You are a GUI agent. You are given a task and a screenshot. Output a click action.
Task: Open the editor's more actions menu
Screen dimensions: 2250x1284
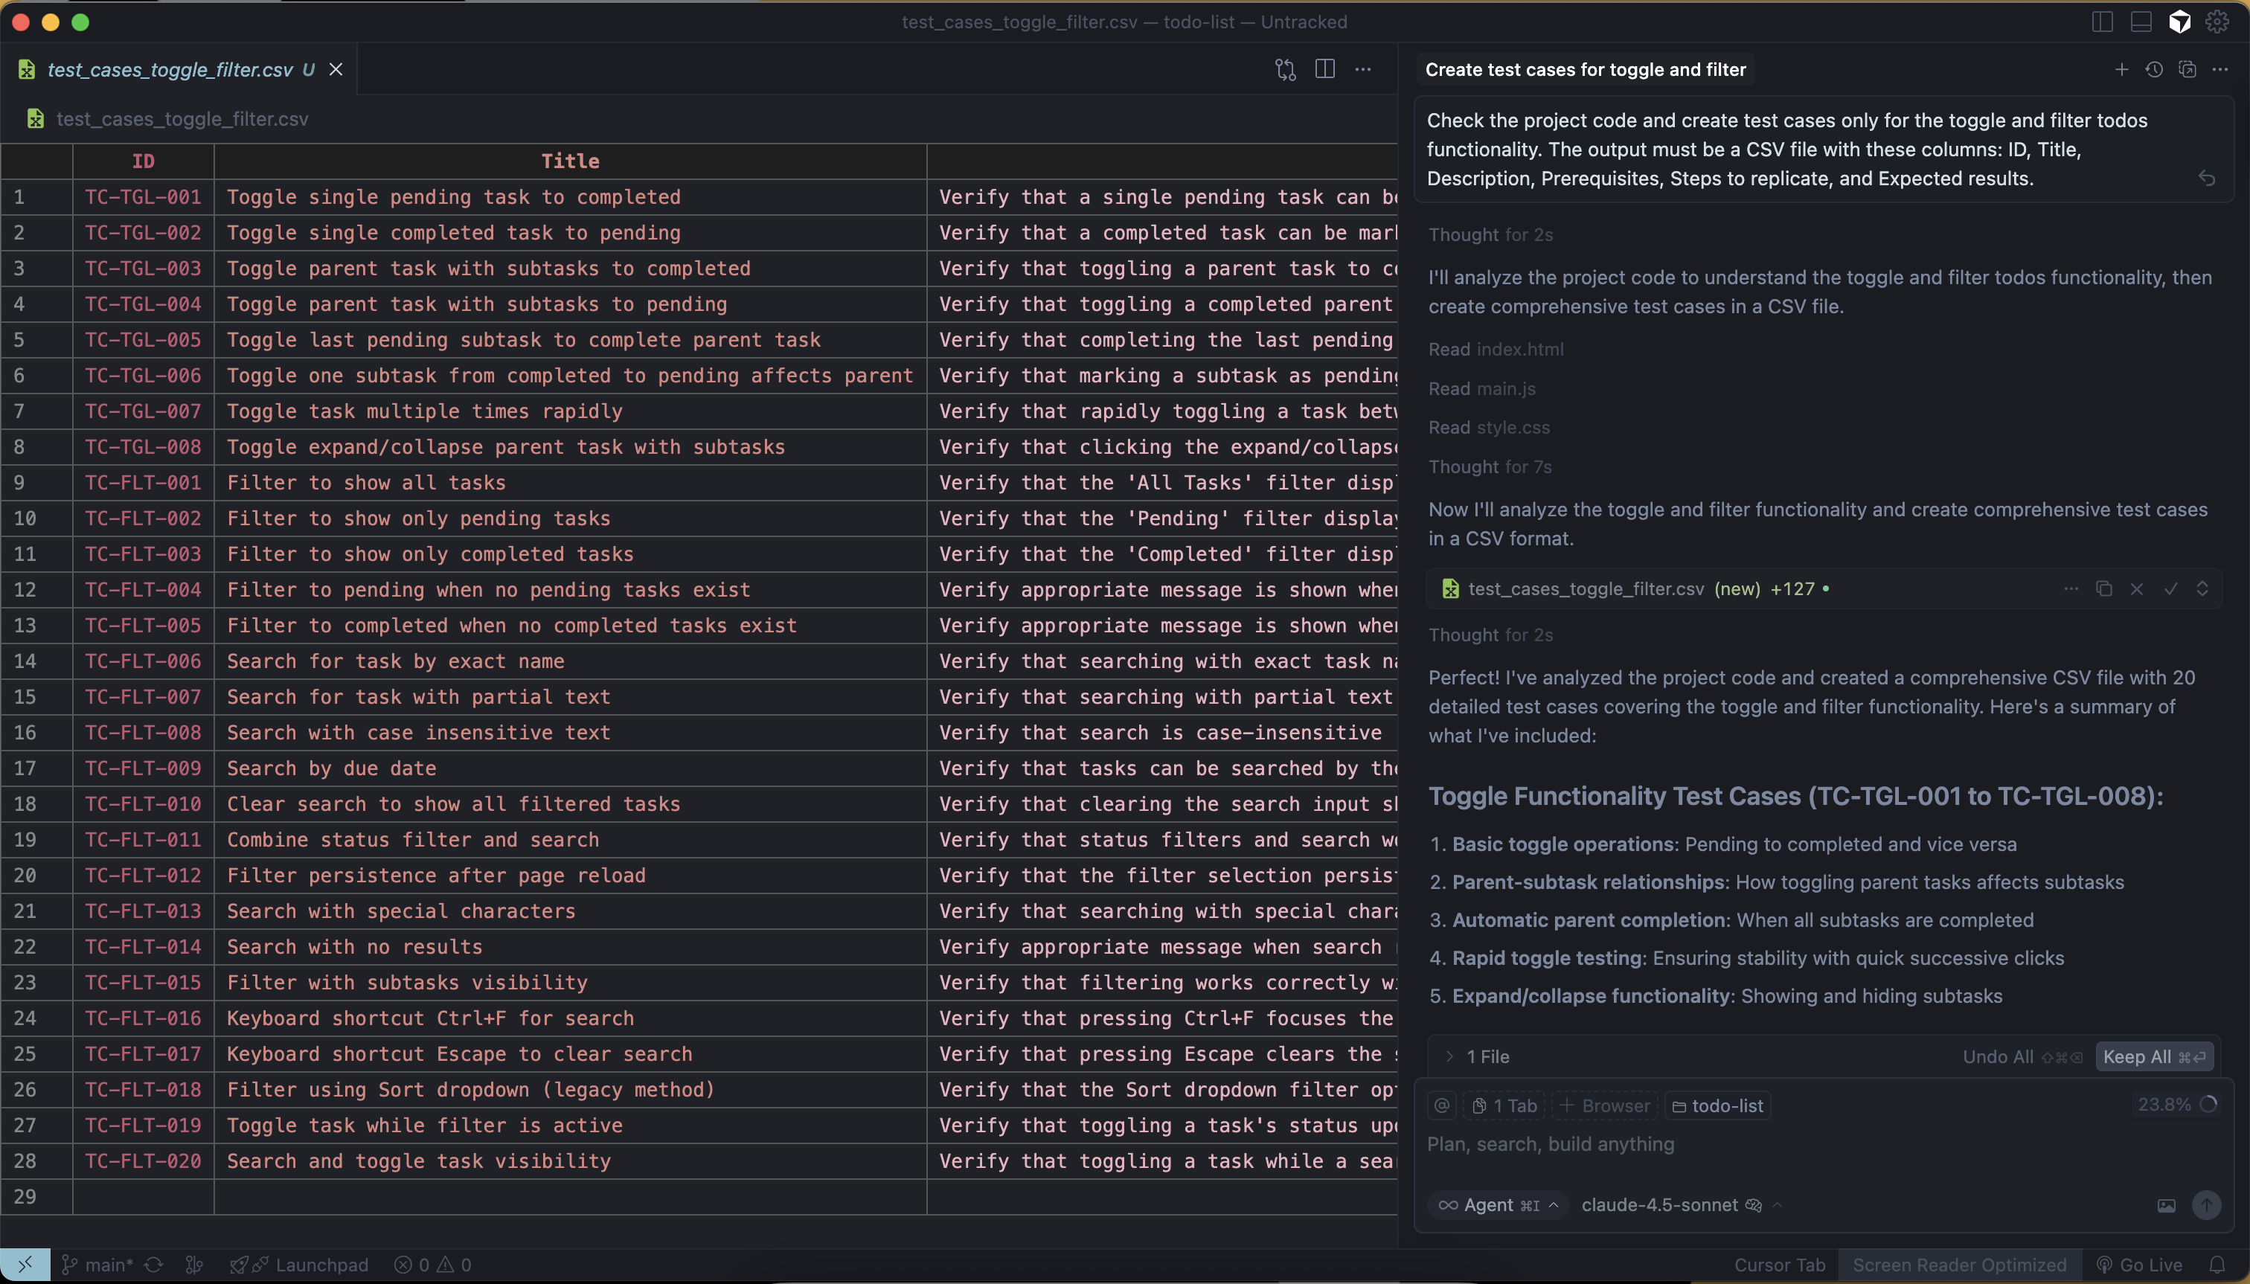[1362, 68]
